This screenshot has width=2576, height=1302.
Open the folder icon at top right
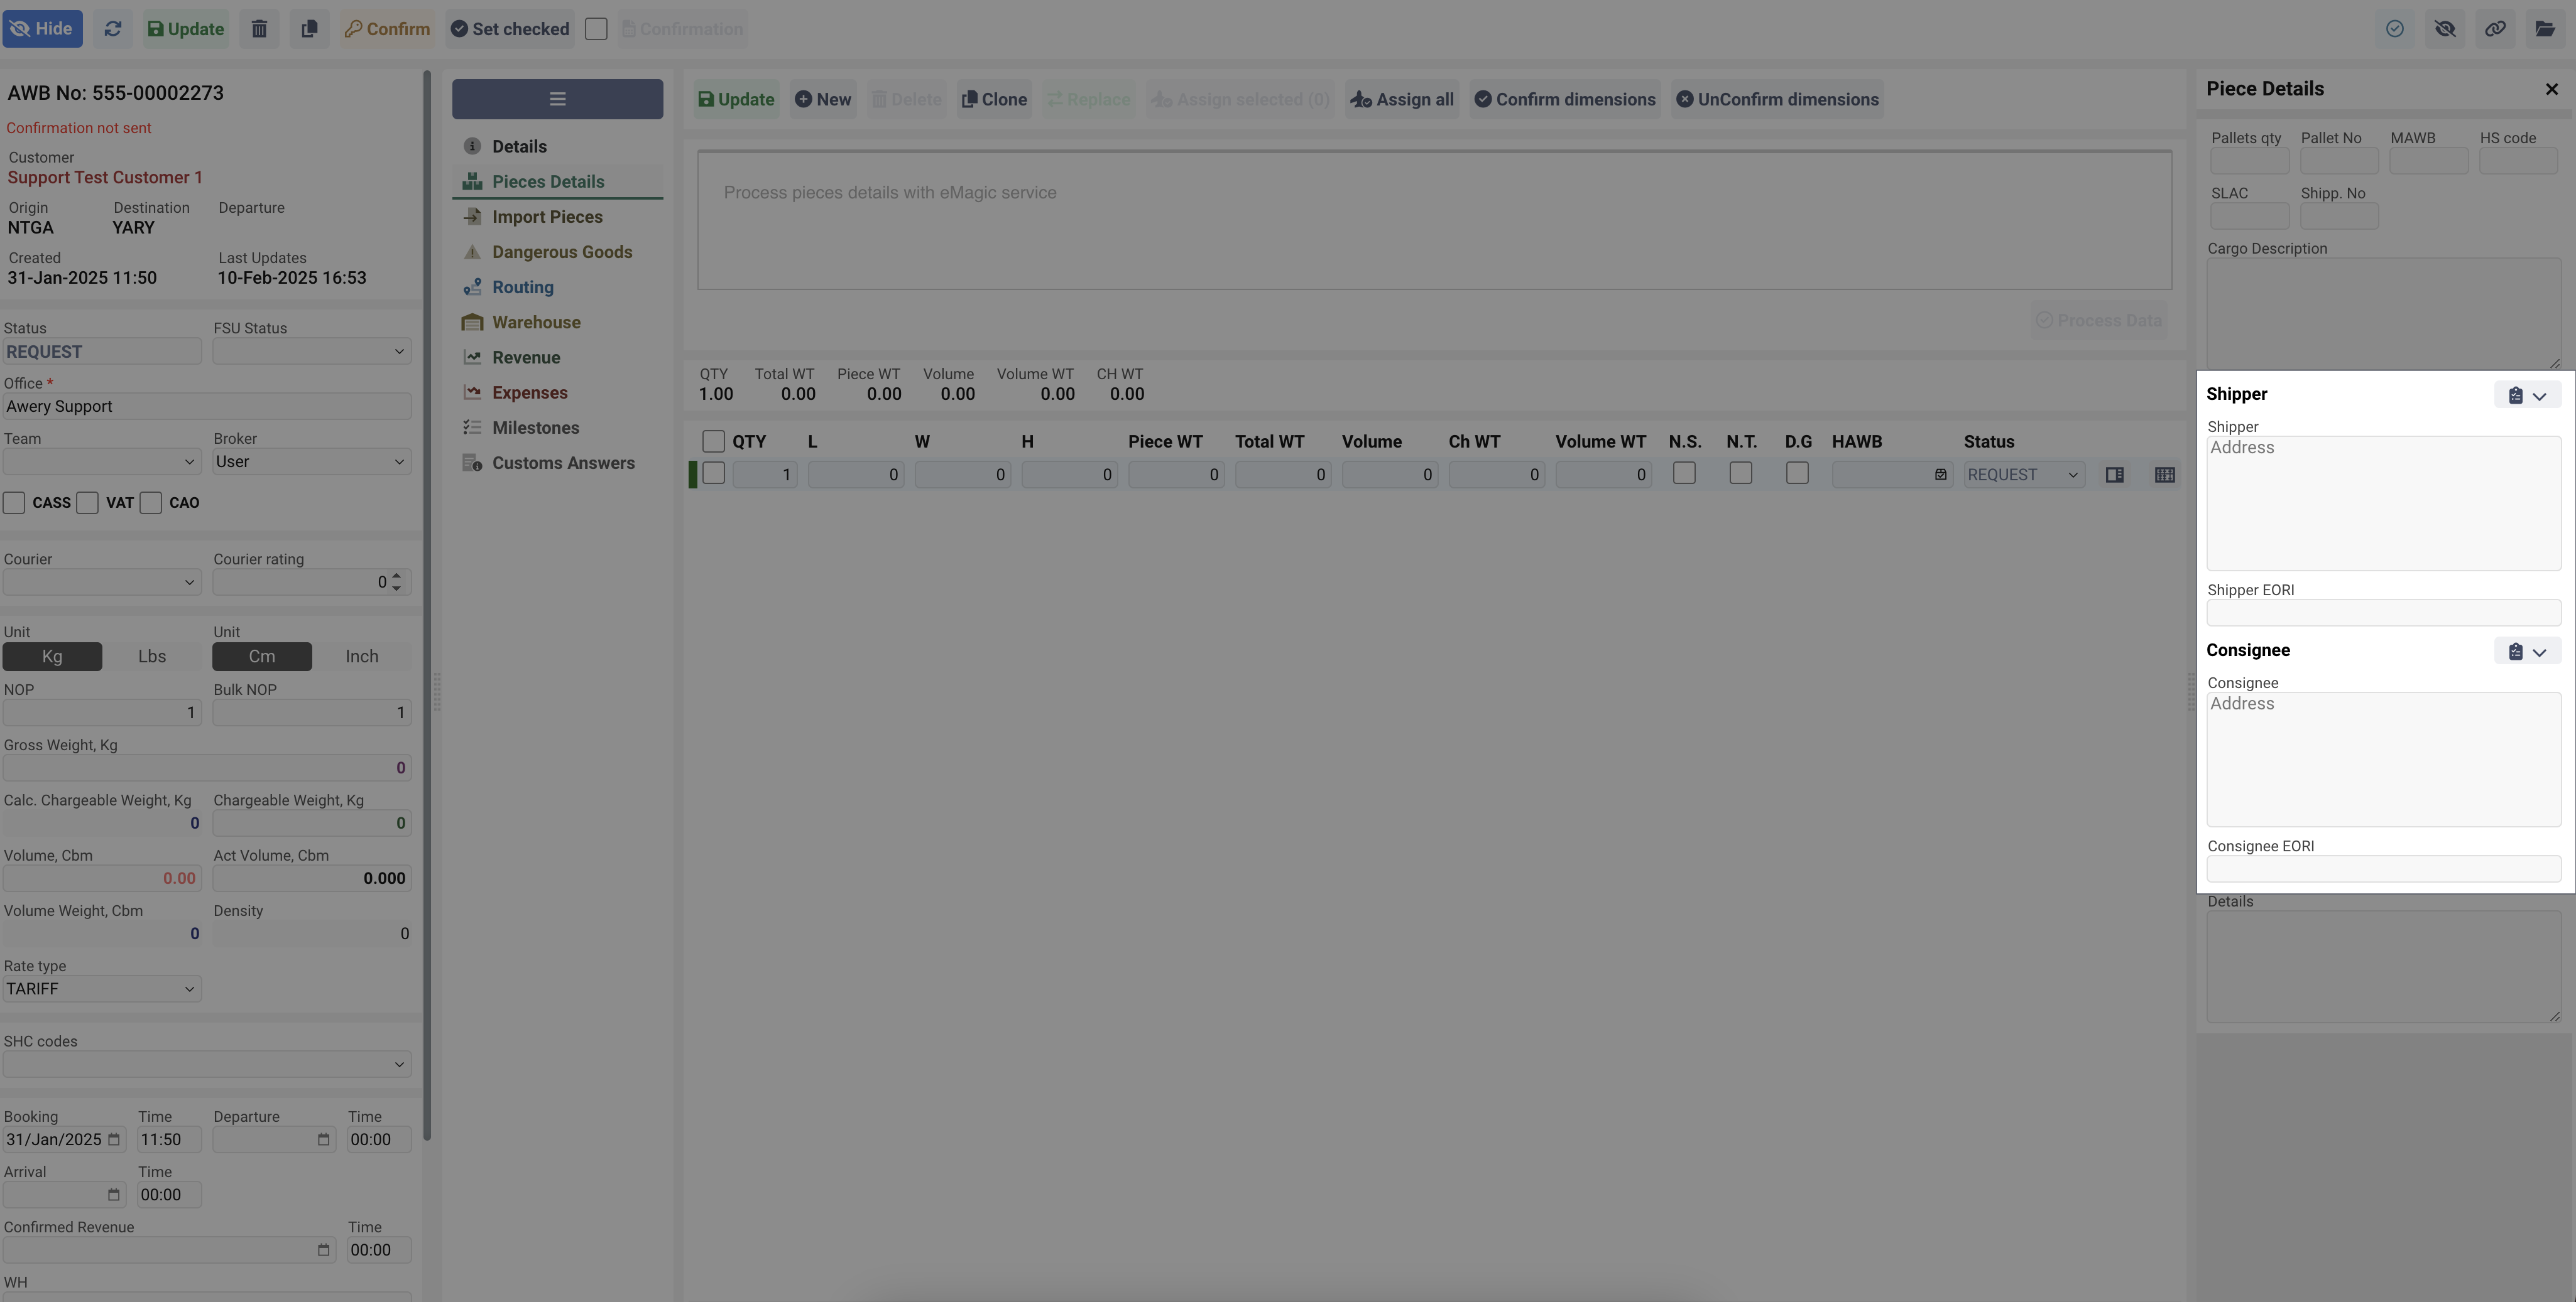2545,29
